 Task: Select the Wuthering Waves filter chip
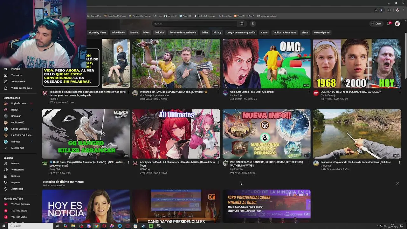point(97,32)
